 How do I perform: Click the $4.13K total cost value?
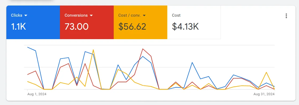pos(185,27)
